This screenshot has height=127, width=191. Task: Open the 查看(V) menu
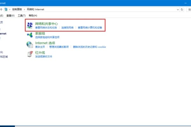[11, 16]
